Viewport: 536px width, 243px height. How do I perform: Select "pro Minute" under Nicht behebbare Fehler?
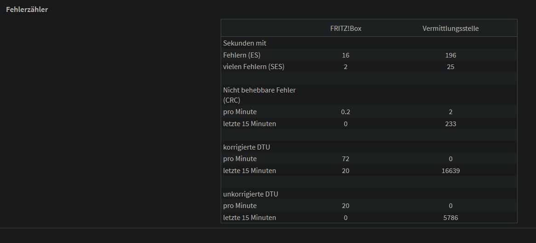240,112
